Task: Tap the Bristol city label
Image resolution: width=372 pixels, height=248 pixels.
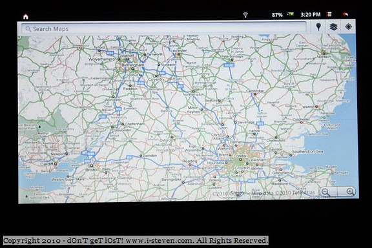Action: pos(91,170)
